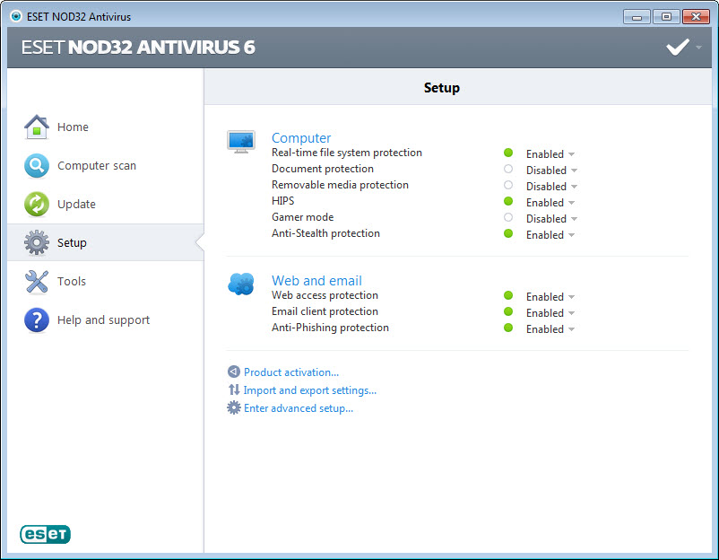Viewport: 719px width, 560px height.
Task: Click the Anti-Phishing protection label
Action: (x=330, y=328)
